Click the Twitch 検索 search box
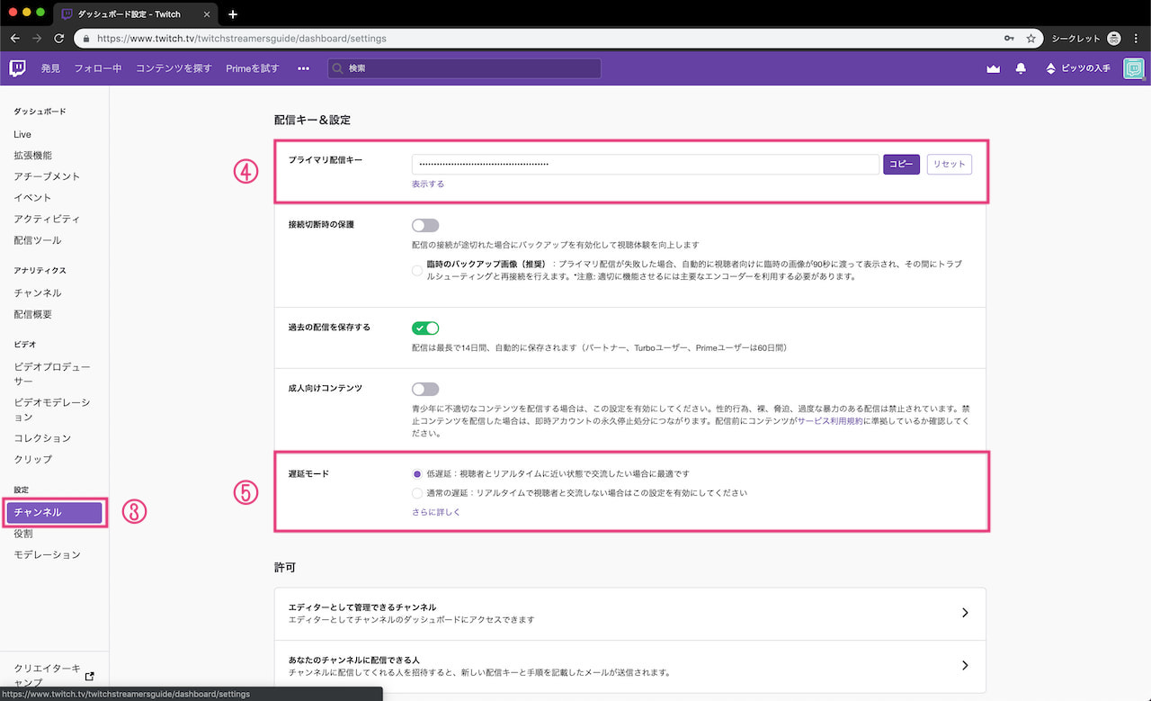The image size is (1151, 701). click(464, 68)
